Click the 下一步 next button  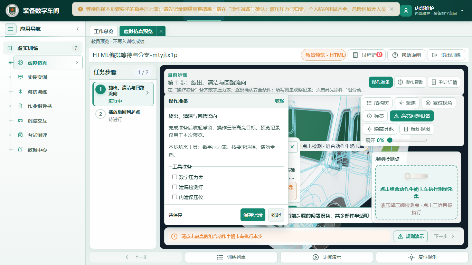coord(445,236)
